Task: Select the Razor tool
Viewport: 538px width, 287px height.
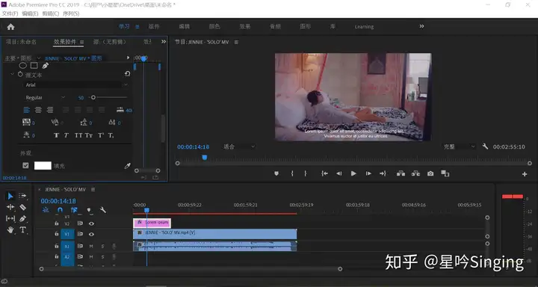Action: tap(22, 207)
